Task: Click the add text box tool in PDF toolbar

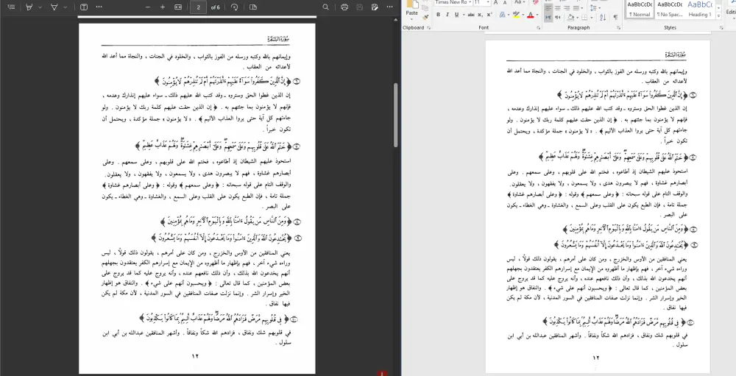Action: (84, 7)
